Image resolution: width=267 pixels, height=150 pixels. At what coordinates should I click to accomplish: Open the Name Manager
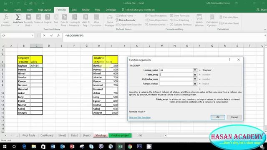110,20
